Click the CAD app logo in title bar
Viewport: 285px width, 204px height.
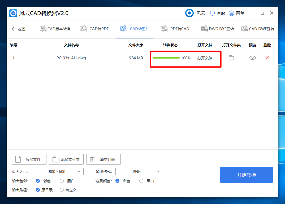point(13,13)
